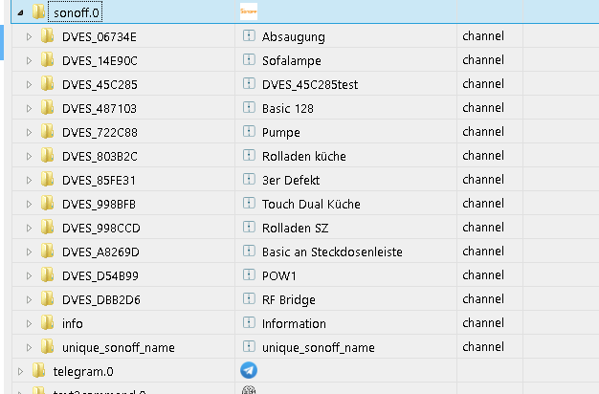Image resolution: width=599 pixels, height=394 pixels.
Task: Expand the DVES_45C285 channel node
Action: coord(30,84)
